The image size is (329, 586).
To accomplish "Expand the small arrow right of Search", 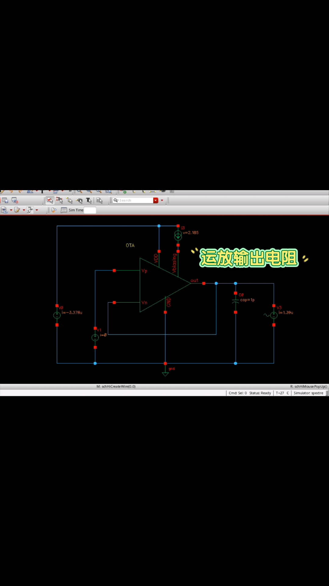I will tap(162, 201).
